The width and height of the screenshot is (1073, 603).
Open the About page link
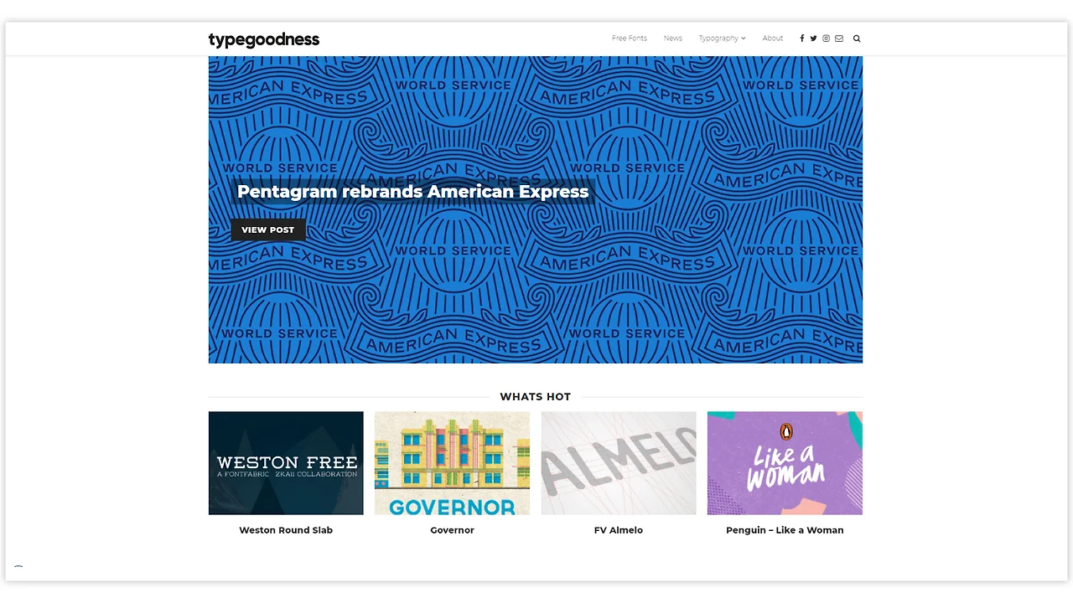(773, 39)
